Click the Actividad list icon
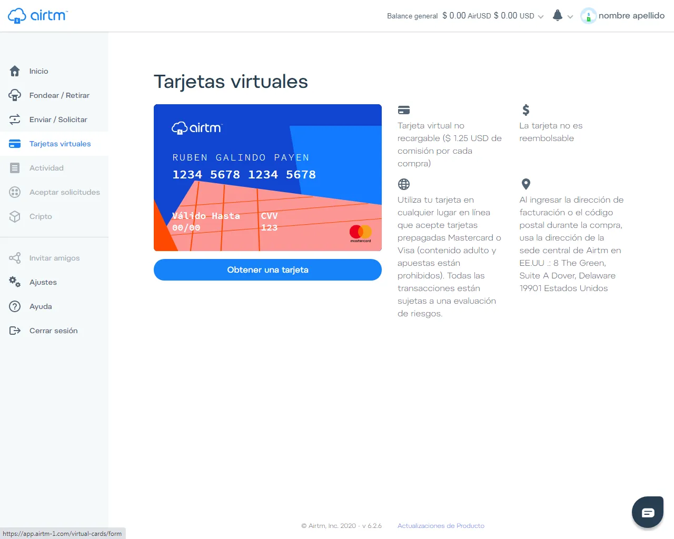Screen dimensions: 674x539 pyautogui.click(x=15, y=168)
